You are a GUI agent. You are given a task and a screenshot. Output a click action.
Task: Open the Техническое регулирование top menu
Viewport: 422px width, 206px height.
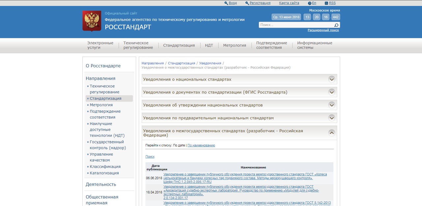click(x=138, y=45)
